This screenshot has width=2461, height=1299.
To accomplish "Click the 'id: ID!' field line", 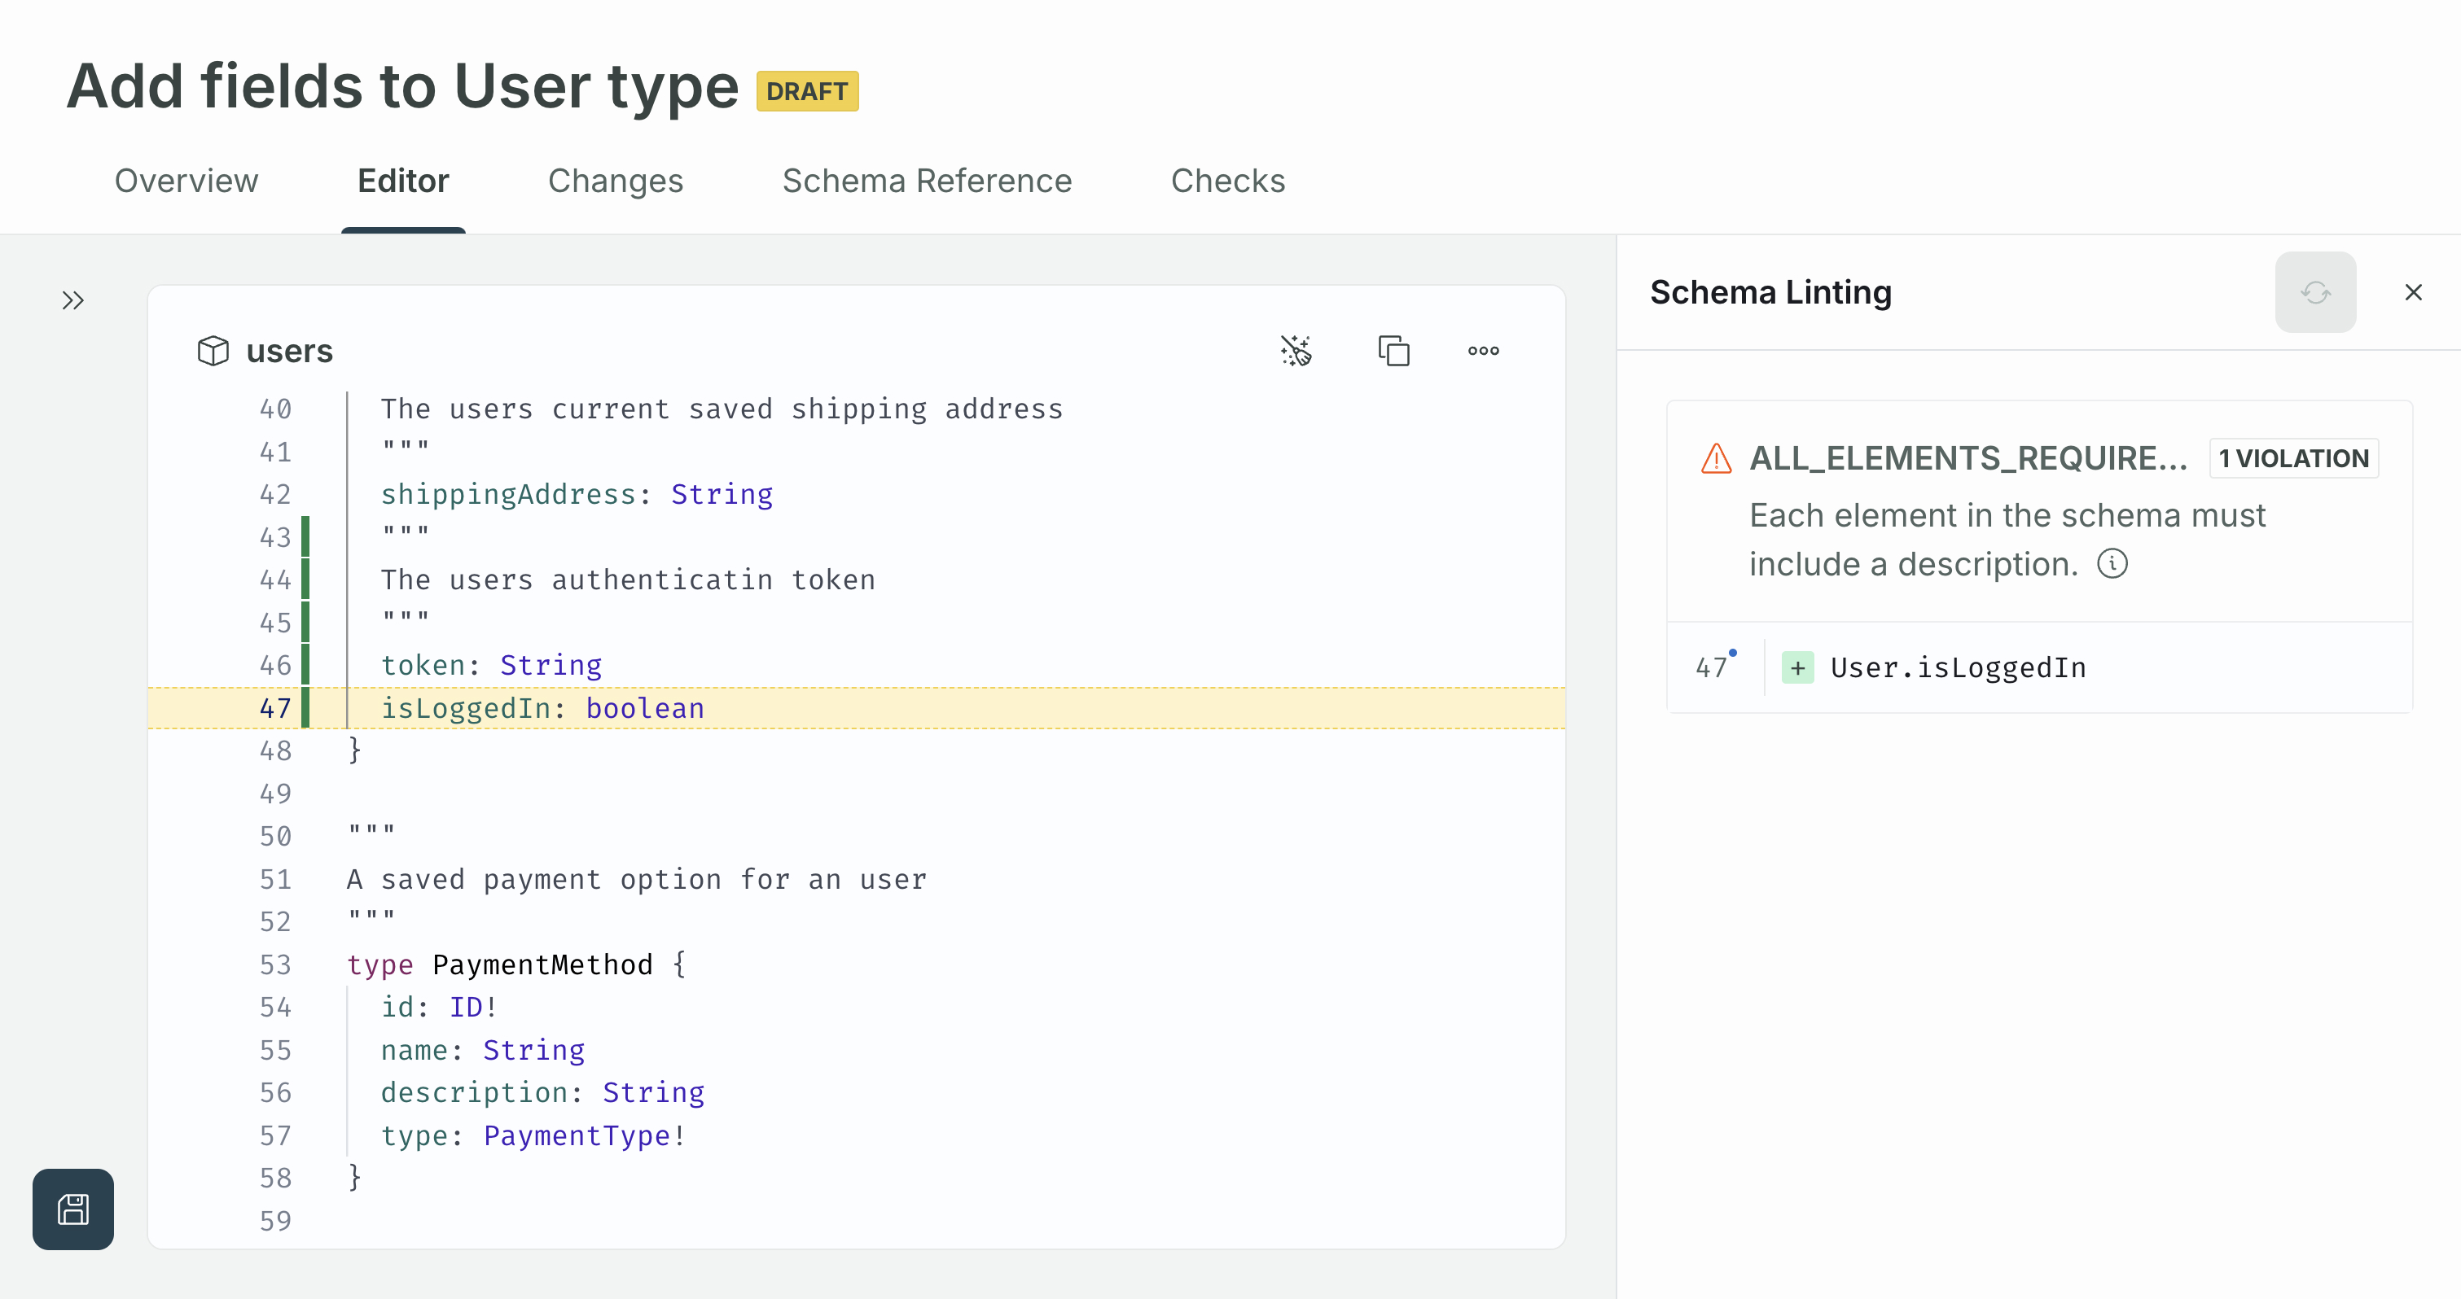I will (440, 1007).
